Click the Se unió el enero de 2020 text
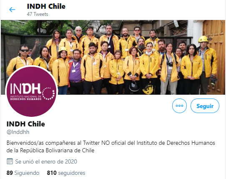This screenshot has width=226, height=179. click(46, 161)
